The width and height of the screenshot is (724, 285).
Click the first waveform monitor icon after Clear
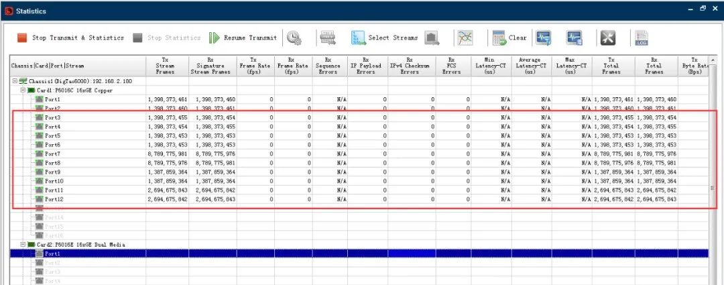(543, 38)
